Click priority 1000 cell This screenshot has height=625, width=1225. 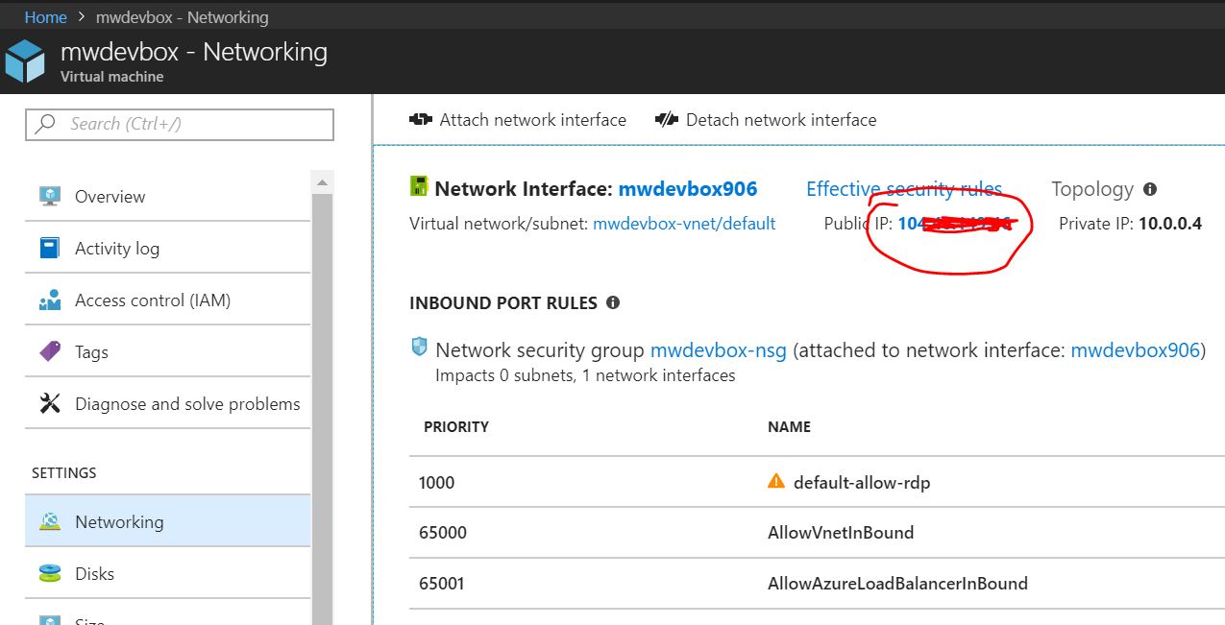[437, 482]
